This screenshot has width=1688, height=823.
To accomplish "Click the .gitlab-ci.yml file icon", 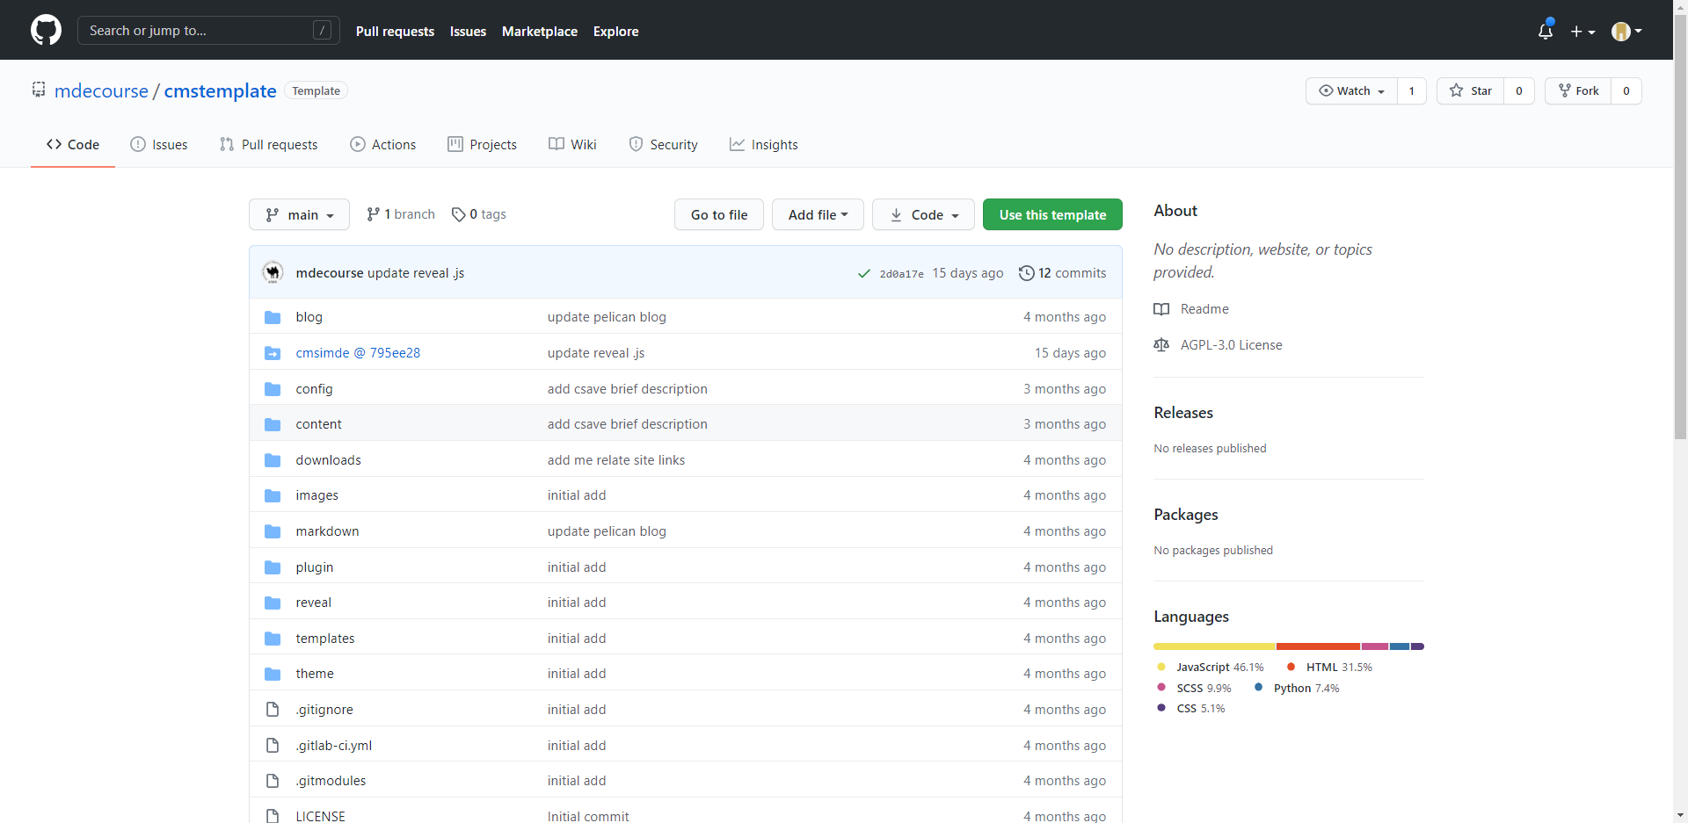I will [273, 746].
